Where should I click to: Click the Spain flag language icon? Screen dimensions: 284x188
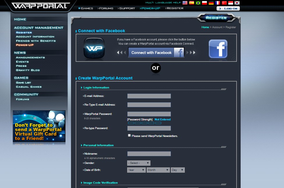[192, 3]
